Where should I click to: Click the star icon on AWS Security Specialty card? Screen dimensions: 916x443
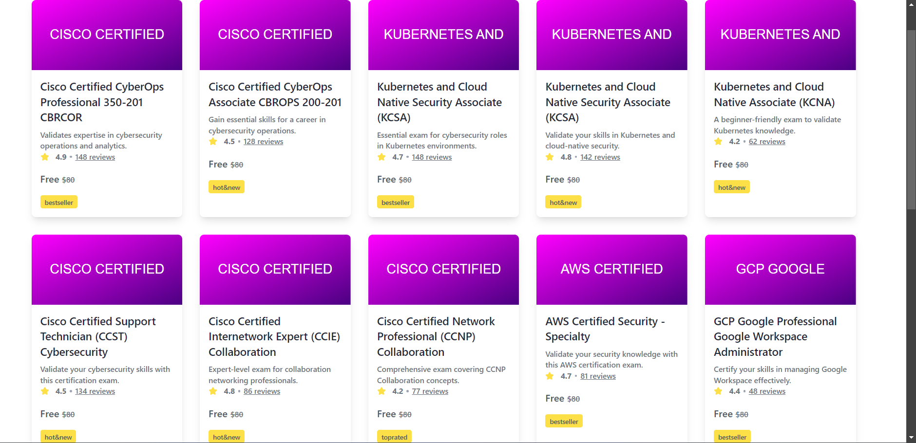550,376
